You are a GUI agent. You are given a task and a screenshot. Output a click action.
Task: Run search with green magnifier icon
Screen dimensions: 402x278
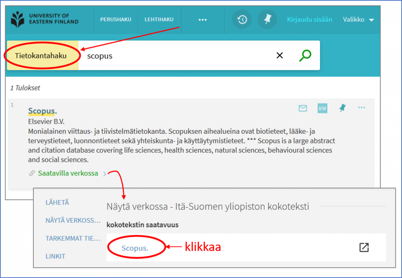pos(305,55)
